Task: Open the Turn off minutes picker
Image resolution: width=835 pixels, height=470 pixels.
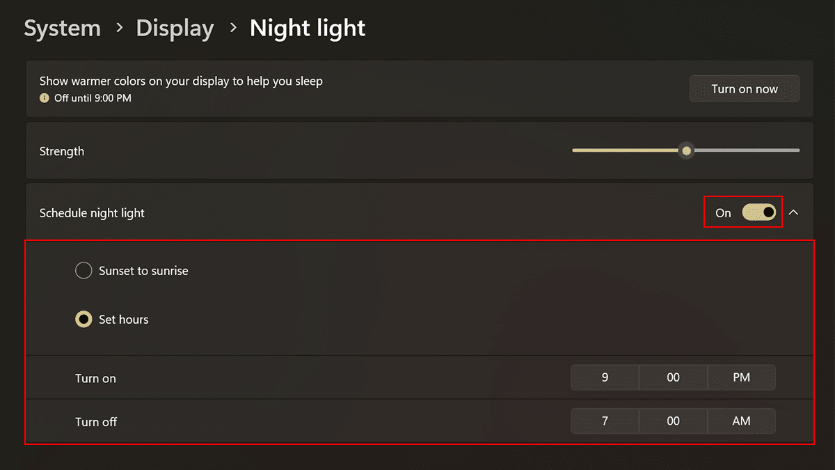Action: click(673, 421)
